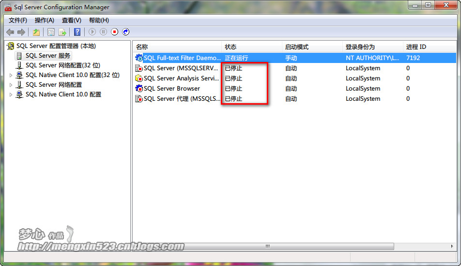Sort by the 启动模式 column header
Image resolution: width=461 pixels, height=266 pixels.
pos(312,47)
